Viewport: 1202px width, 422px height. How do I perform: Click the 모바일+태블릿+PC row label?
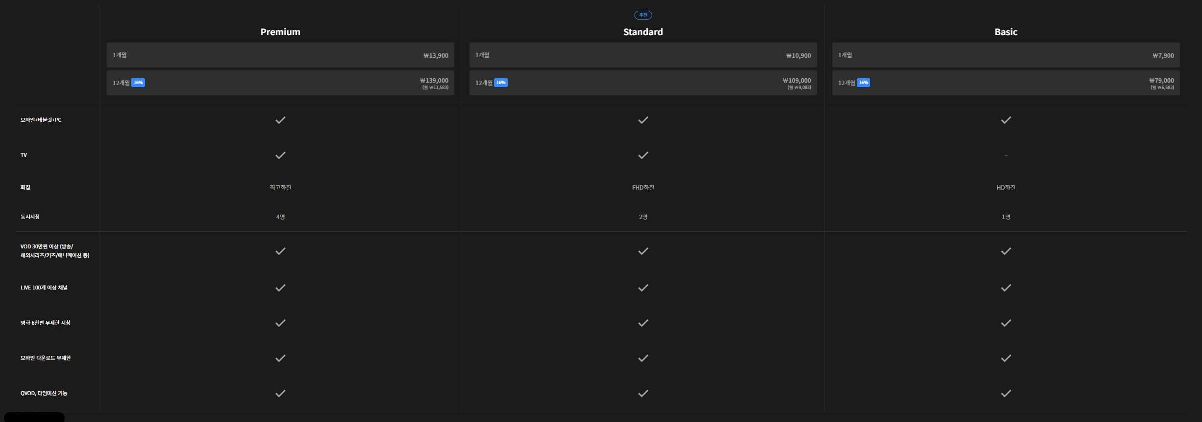[41, 120]
